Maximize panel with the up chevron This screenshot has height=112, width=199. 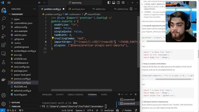click(x=131, y=94)
